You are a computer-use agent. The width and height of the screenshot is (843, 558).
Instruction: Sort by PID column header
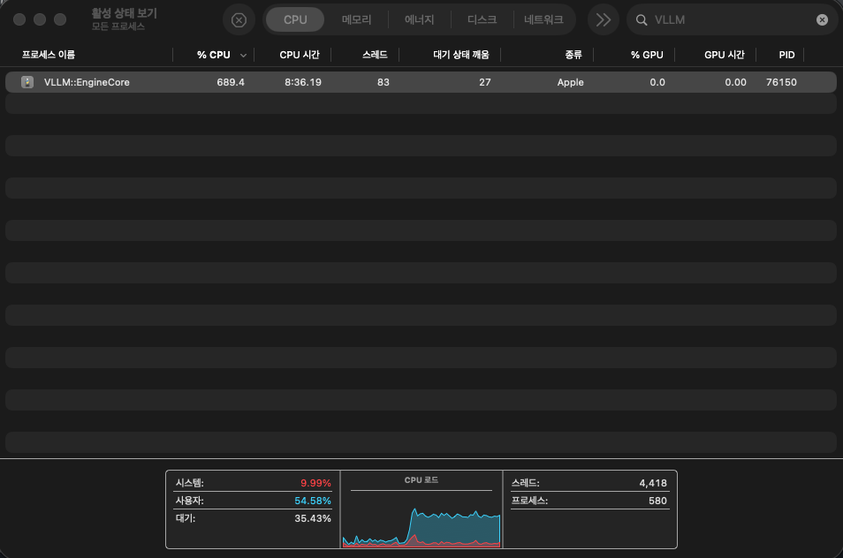(786, 55)
